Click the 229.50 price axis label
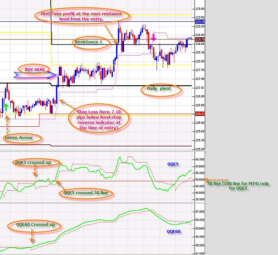278x255 pixels. pos(200,17)
